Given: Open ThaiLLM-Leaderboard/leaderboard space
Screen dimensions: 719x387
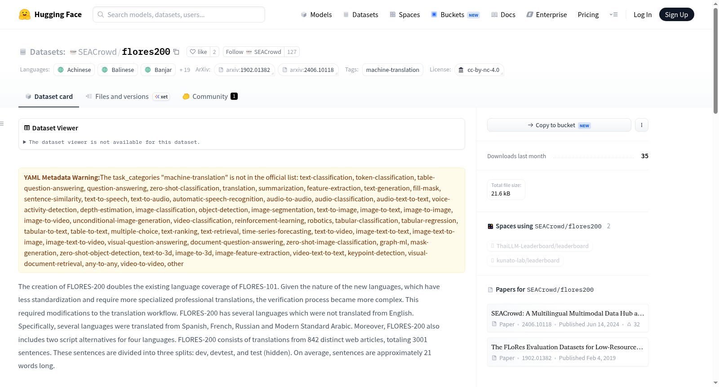Looking at the screenshot, I should pos(540,246).
